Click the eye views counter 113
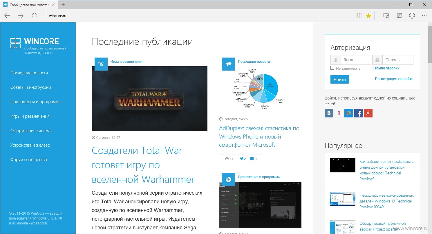The width and height of the screenshot is (432, 234). tap(230, 159)
